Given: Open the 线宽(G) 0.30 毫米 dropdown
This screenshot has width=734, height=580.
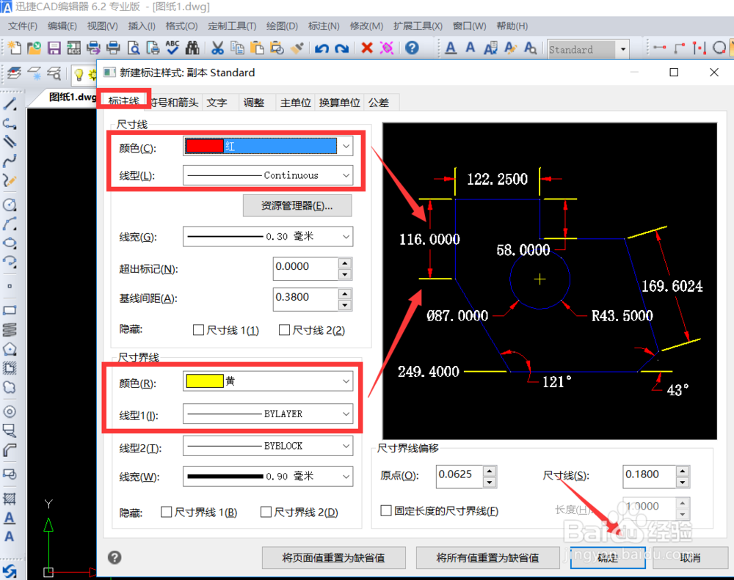Looking at the screenshot, I should (x=268, y=237).
